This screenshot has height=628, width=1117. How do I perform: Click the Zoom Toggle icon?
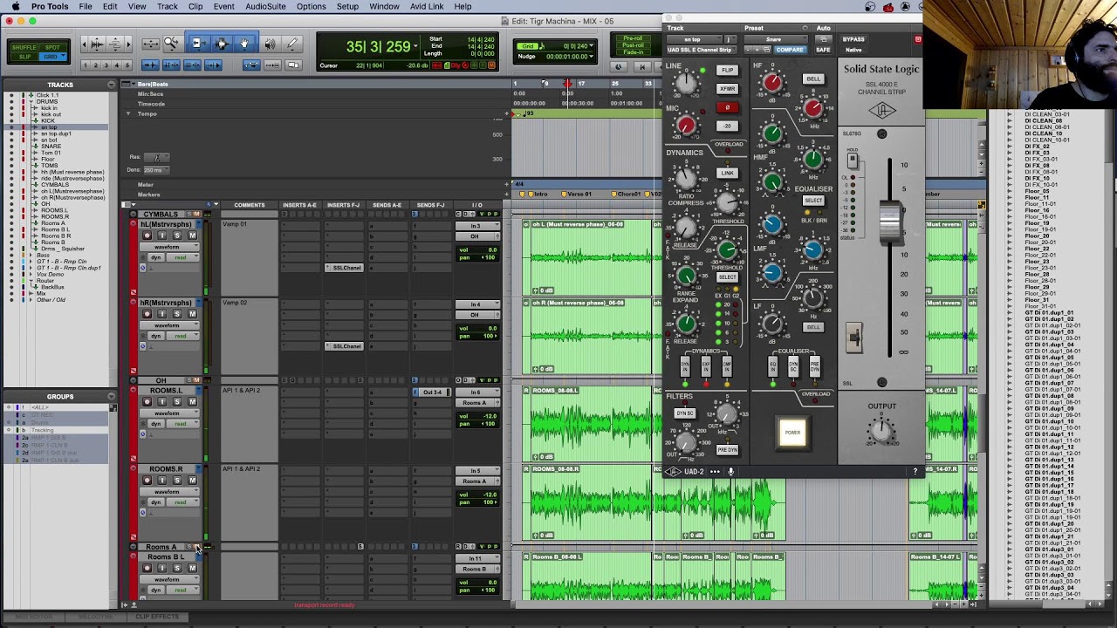(x=150, y=44)
